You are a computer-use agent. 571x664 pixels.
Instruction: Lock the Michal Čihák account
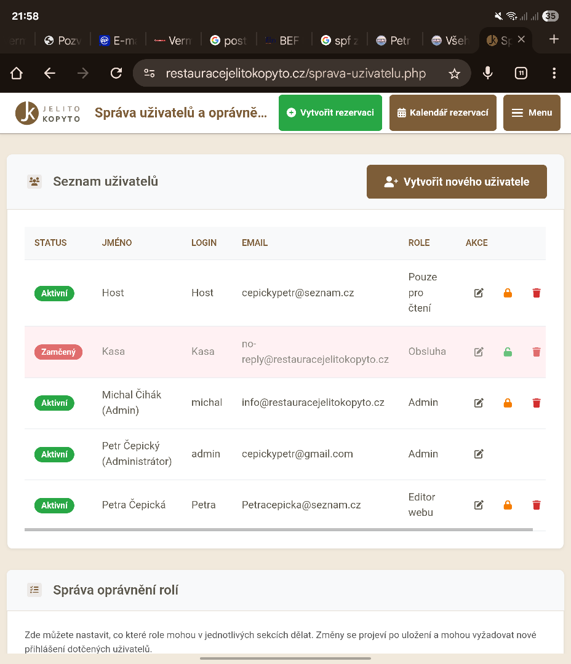(508, 403)
